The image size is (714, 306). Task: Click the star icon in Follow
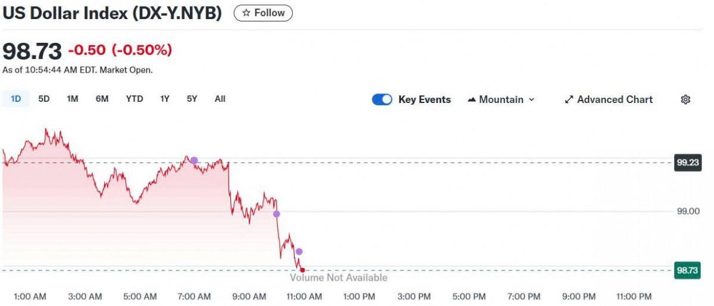coord(246,13)
